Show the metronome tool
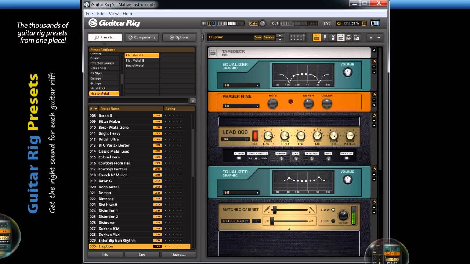The width and height of the screenshot is (470, 264). (333, 37)
